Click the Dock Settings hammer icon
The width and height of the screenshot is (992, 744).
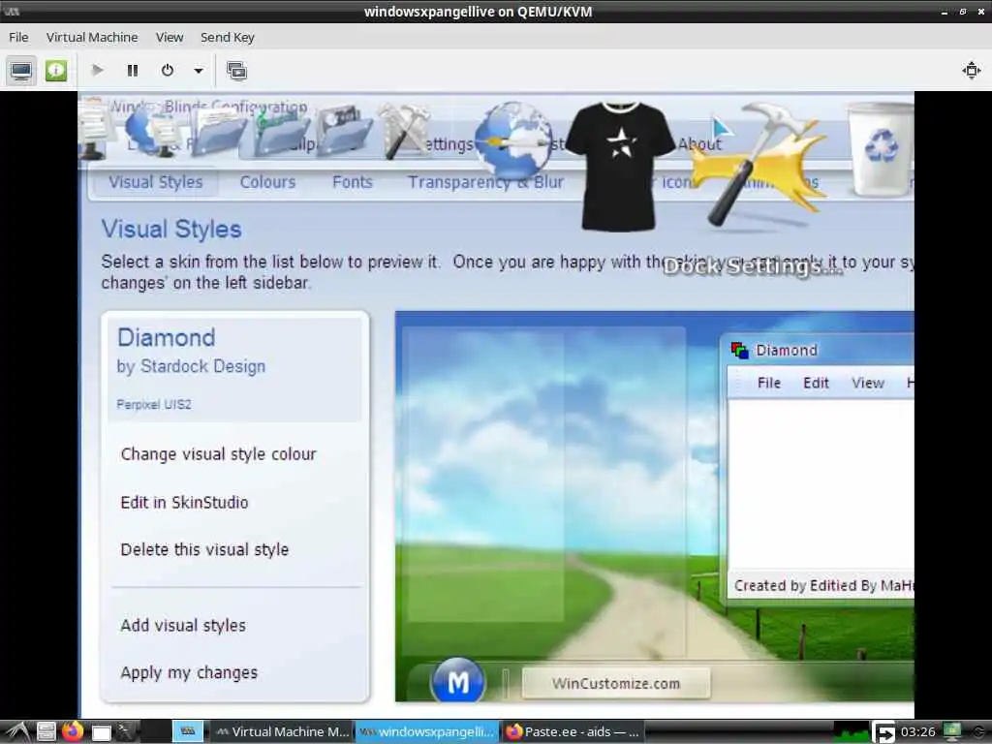(x=759, y=166)
